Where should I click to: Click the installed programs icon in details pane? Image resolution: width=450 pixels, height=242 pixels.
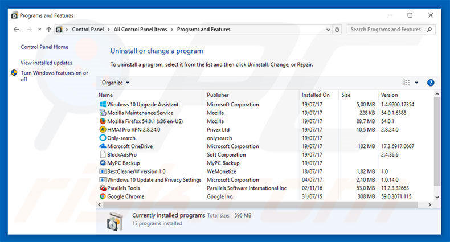coord(115,222)
